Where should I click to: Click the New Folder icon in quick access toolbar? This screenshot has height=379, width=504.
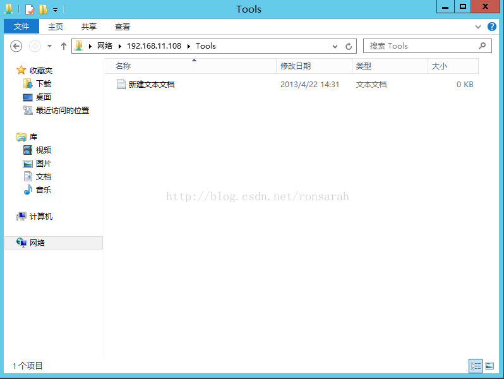(x=43, y=9)
